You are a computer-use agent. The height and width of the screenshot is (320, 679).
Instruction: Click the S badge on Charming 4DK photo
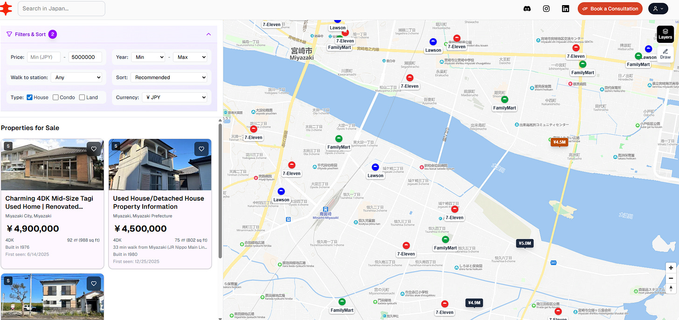(8, 146)
